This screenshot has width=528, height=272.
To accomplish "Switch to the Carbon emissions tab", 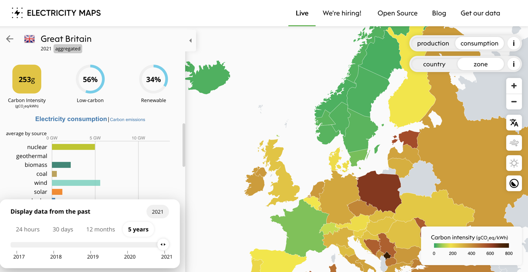I will [x=127, y=119].
